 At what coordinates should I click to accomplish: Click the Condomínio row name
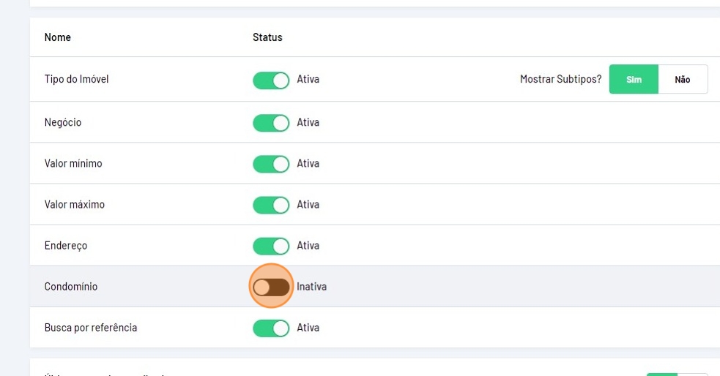tap(71, 287)
